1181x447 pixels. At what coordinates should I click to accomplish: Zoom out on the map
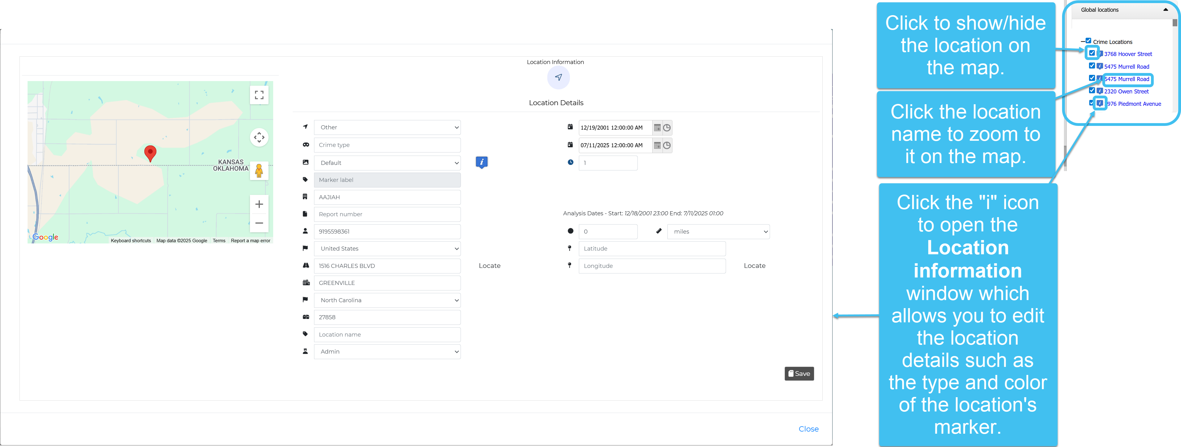click(259, 223)
